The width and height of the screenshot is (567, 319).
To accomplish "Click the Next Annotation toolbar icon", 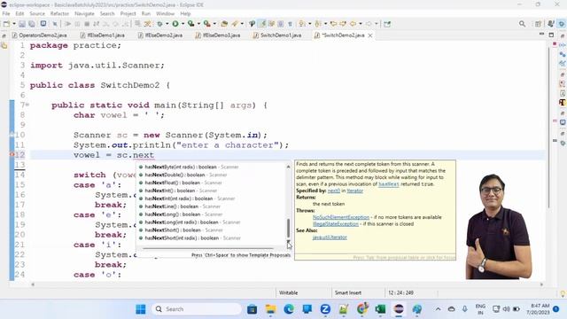I will pos(302,24).
